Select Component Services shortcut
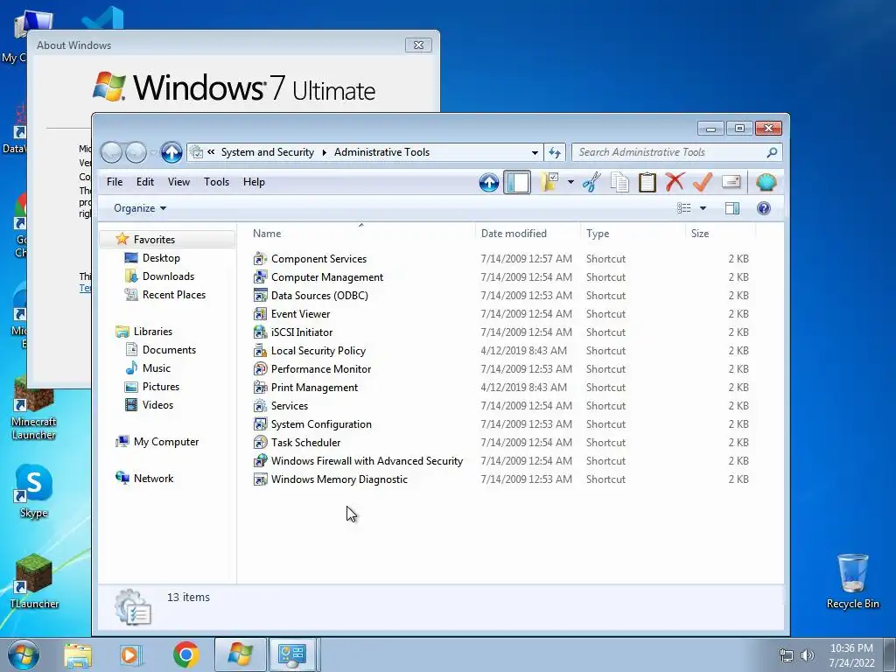This screenshot has height=672, width=896. click(x=318, y=259)
